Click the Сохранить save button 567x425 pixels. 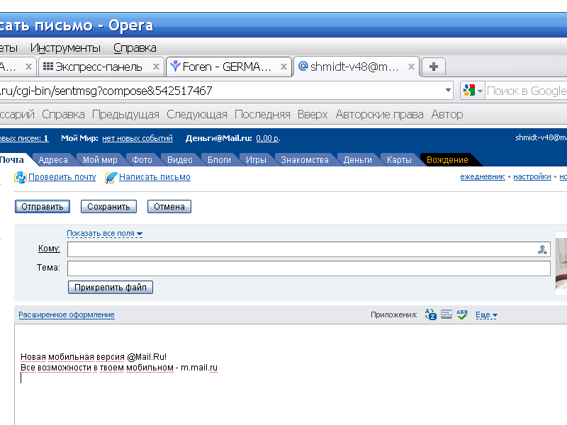pyautogui.click(x=108, y=206)
